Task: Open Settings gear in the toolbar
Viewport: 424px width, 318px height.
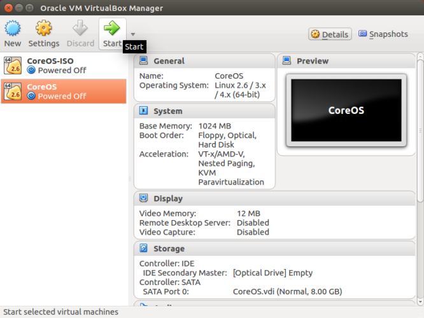Action: point(43,33)
